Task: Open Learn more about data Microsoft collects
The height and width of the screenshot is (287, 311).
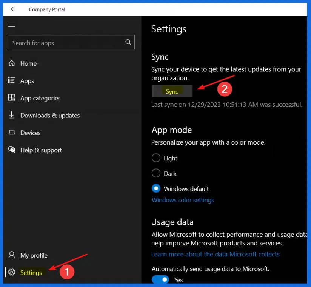Action: pyautogui.click(x=216, y=254)
